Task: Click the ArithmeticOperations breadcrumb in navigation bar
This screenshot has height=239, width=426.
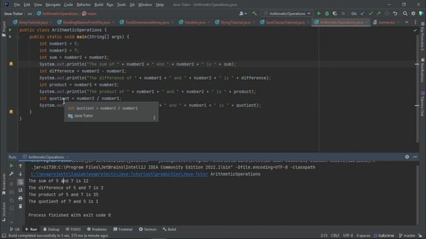Action: click(57, 13)
